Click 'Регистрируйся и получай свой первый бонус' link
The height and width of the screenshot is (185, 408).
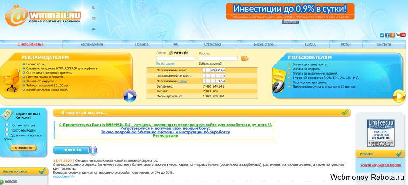pyautogui.click(x=166, y=128)
